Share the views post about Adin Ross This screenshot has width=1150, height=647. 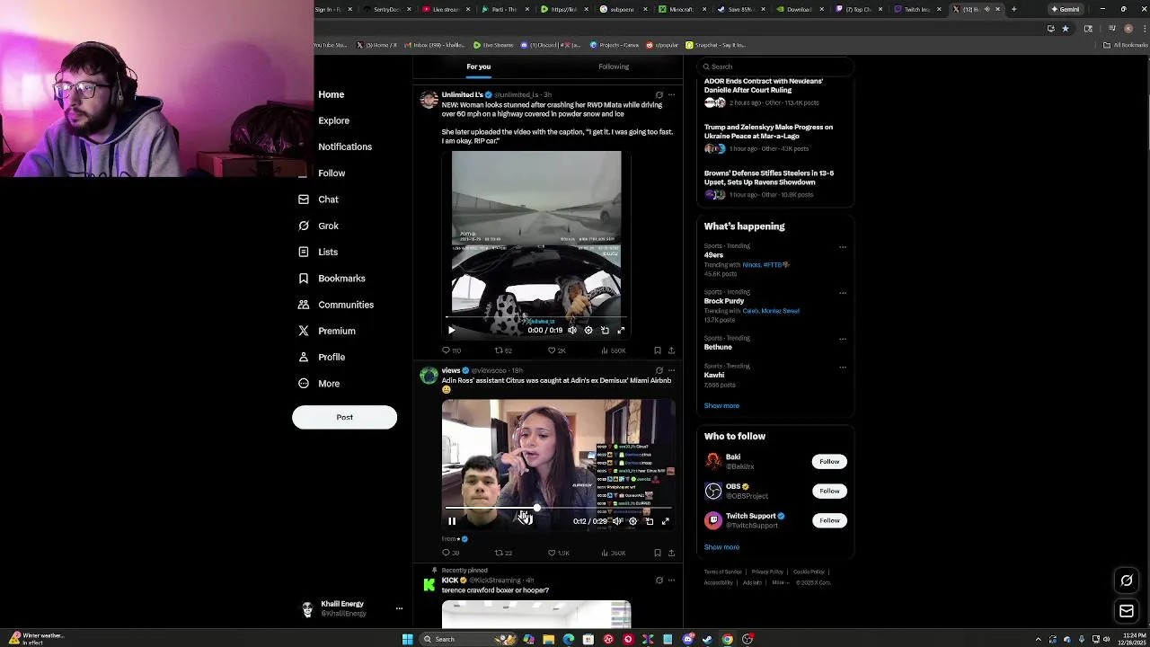[671, 553]
